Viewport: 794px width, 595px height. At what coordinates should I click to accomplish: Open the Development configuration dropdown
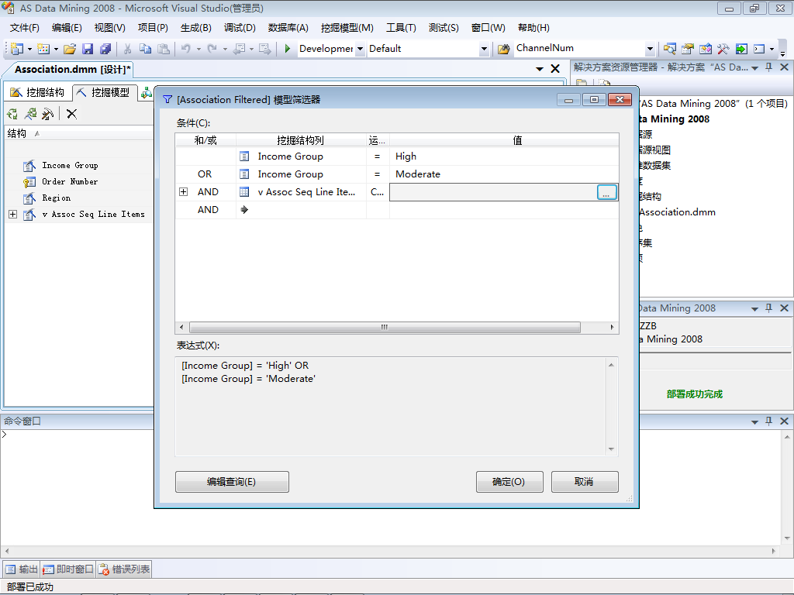(x=360, y=49)
